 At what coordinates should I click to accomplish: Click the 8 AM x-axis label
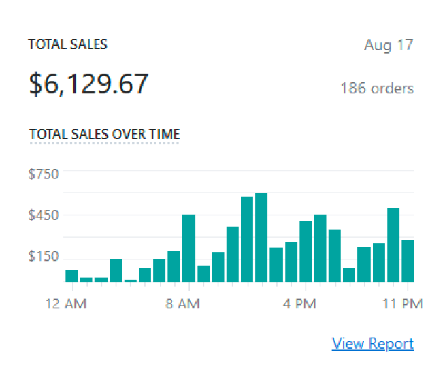coord(182,304)
